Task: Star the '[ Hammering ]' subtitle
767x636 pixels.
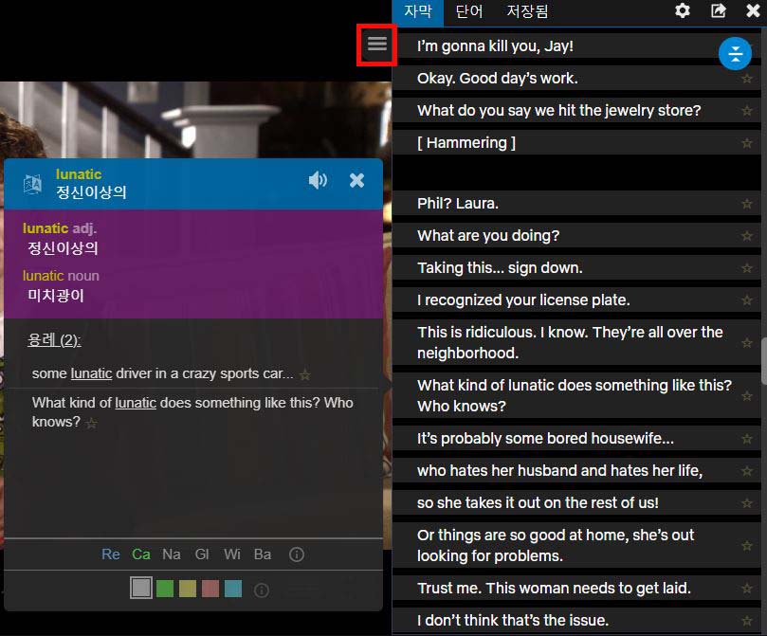Action: click(746, 143)
